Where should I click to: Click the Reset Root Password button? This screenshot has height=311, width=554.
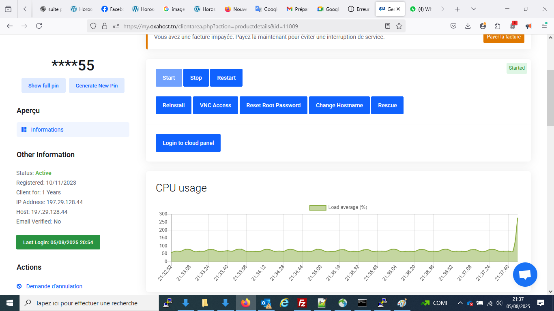point(273,105)
